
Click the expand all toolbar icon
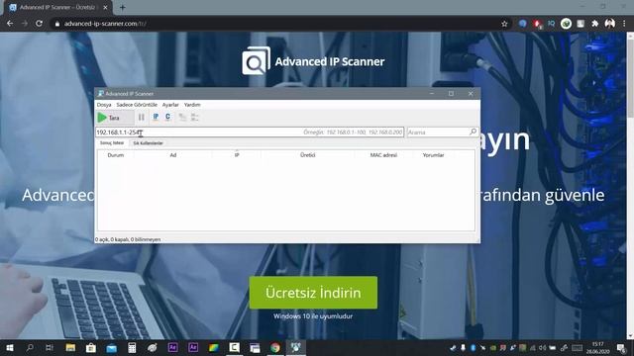click(182, 117)
